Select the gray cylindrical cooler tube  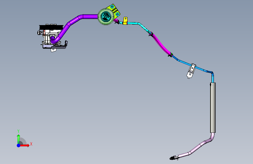pos(213,108)
